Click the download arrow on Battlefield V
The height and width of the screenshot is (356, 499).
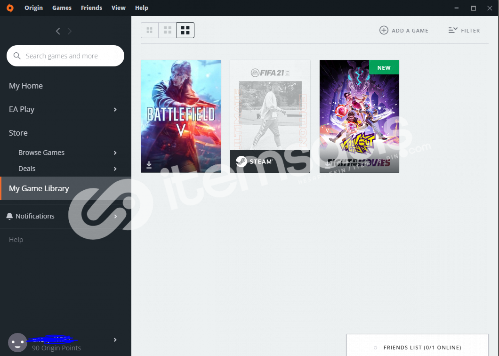tap(149, 165)
